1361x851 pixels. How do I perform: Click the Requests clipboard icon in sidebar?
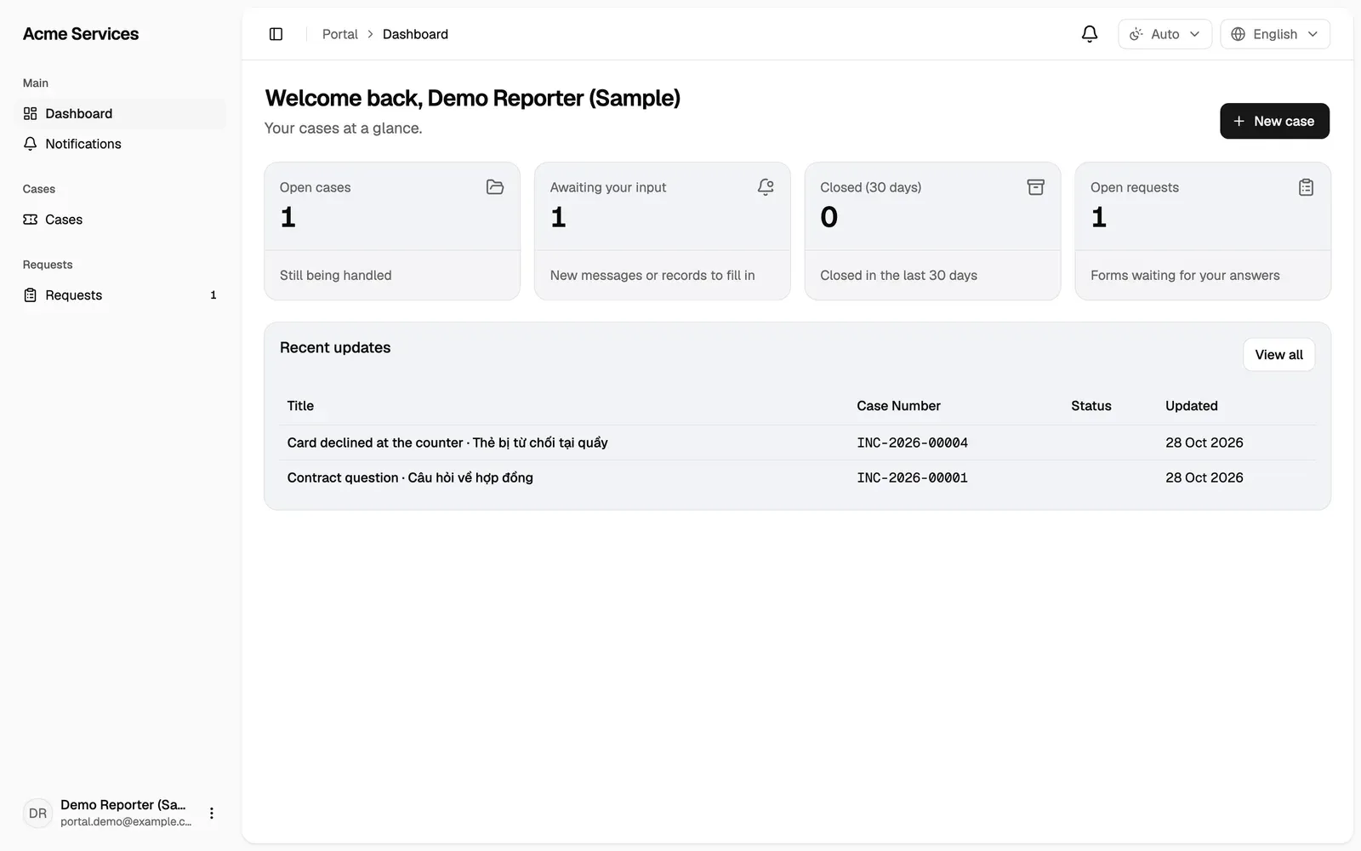pos(31,295)
